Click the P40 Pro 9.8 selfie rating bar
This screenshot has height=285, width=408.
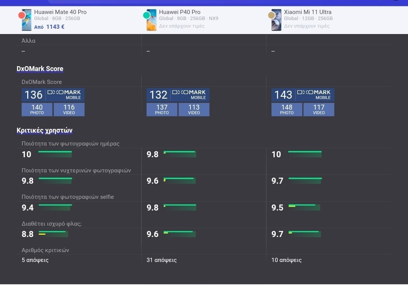tap(180, 207)
